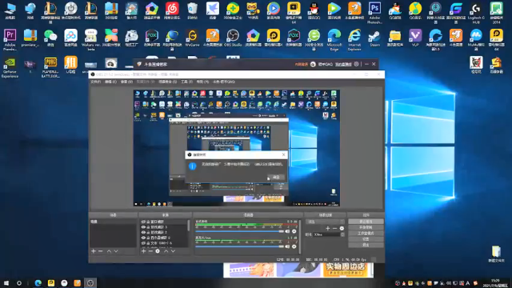Toggle visibility of 窗口捕获 source
This screenshot has height=288, width=512.
click(x=143, y=222)
